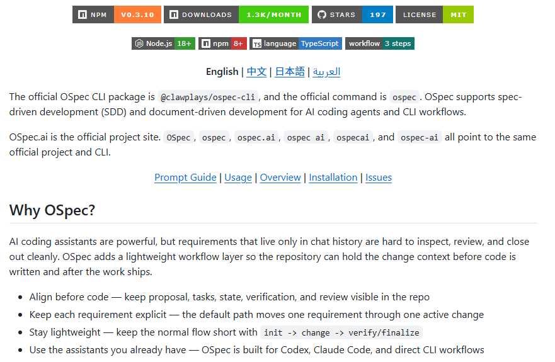Screen dimensions: 555x362
Task: Open the Prompt Guide link
Action: point(185,178)
